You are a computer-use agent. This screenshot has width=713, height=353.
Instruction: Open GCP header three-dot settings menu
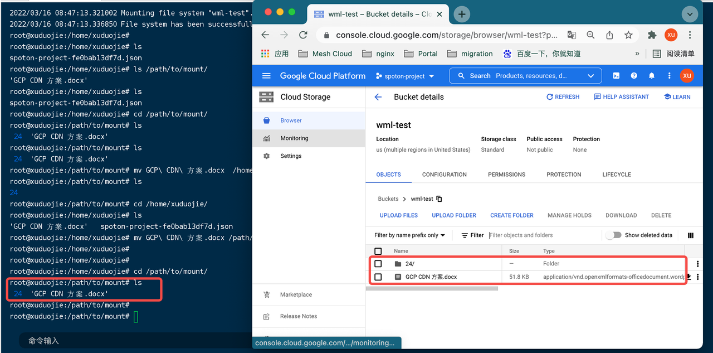tap(669, 76)
